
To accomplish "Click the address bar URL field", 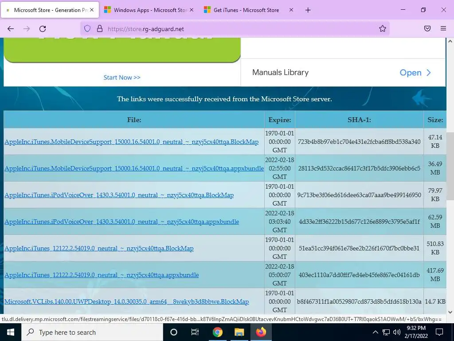I will [x=235, y=29].
